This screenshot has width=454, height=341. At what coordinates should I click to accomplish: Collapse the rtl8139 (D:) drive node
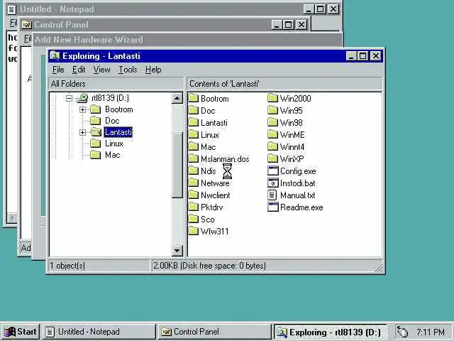click(x=69, y=99)
